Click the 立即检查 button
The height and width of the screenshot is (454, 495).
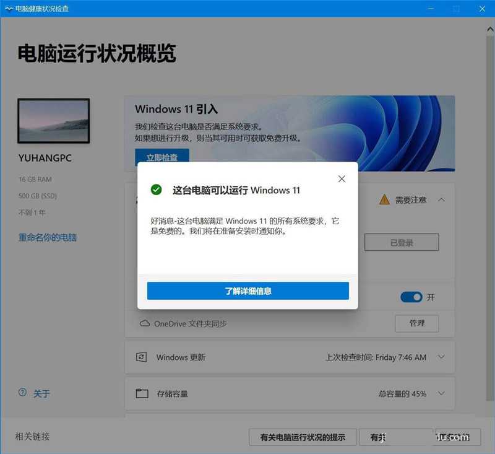(x=162, y=158)
